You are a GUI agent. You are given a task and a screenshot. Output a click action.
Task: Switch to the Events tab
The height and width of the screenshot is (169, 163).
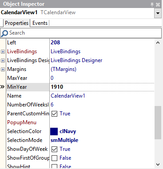tap(40, 23)
